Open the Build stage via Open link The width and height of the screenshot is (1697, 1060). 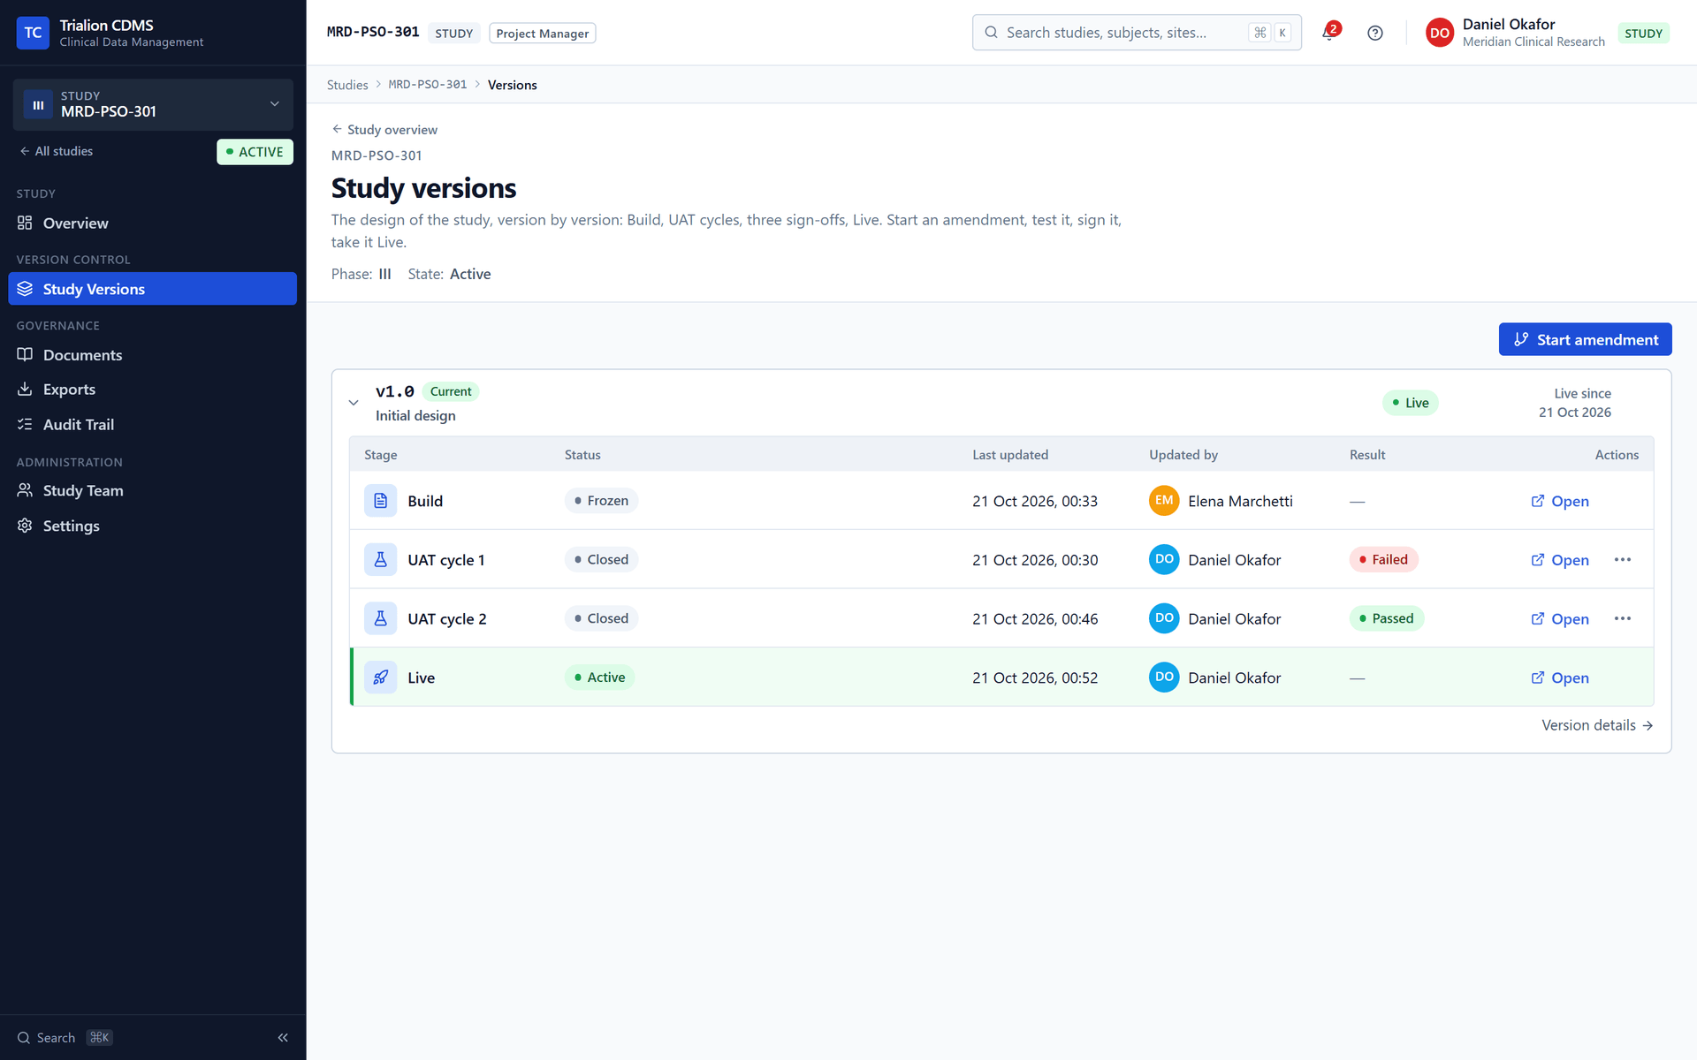[x=1560, y=501]
